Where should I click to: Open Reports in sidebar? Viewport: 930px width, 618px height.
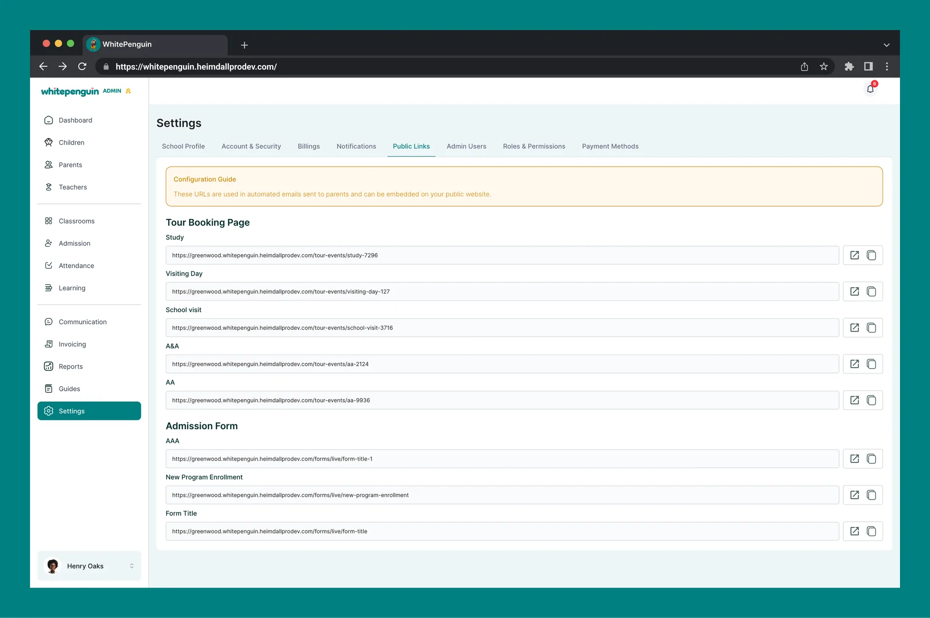pyautogui.click(x=89, y=366)
